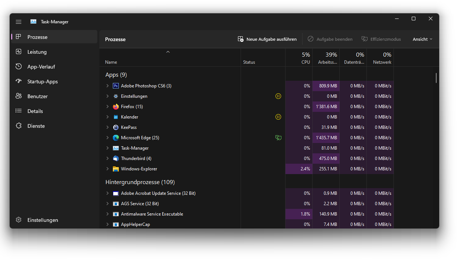This screenshot has height=260, width=457.
Task: Click the Aufgabe beenden button
Action: 330,39
